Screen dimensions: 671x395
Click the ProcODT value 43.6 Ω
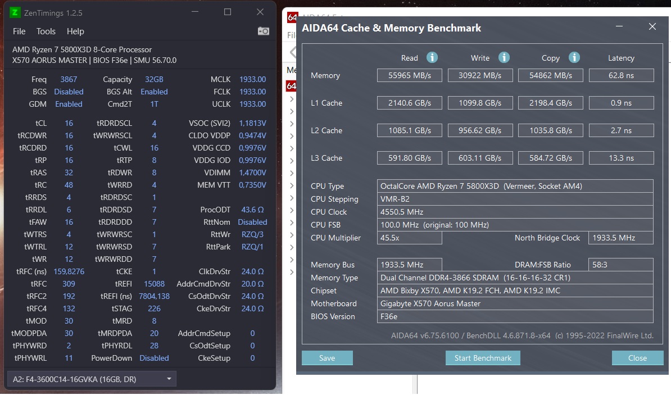(252, 210)
